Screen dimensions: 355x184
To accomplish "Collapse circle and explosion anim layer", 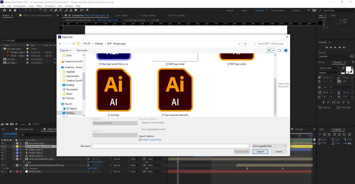I will [15, 159].
